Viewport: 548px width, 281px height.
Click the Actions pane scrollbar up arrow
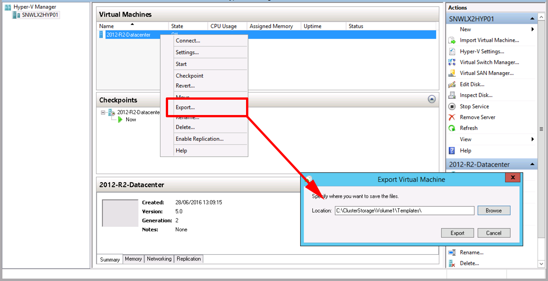[x=541, y=18]
